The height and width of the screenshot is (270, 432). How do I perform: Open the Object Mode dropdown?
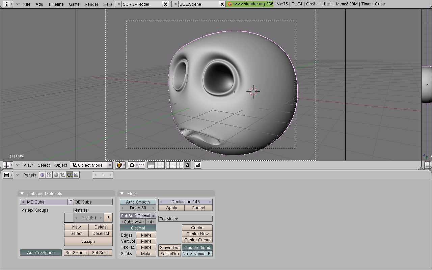pos(91,165)
